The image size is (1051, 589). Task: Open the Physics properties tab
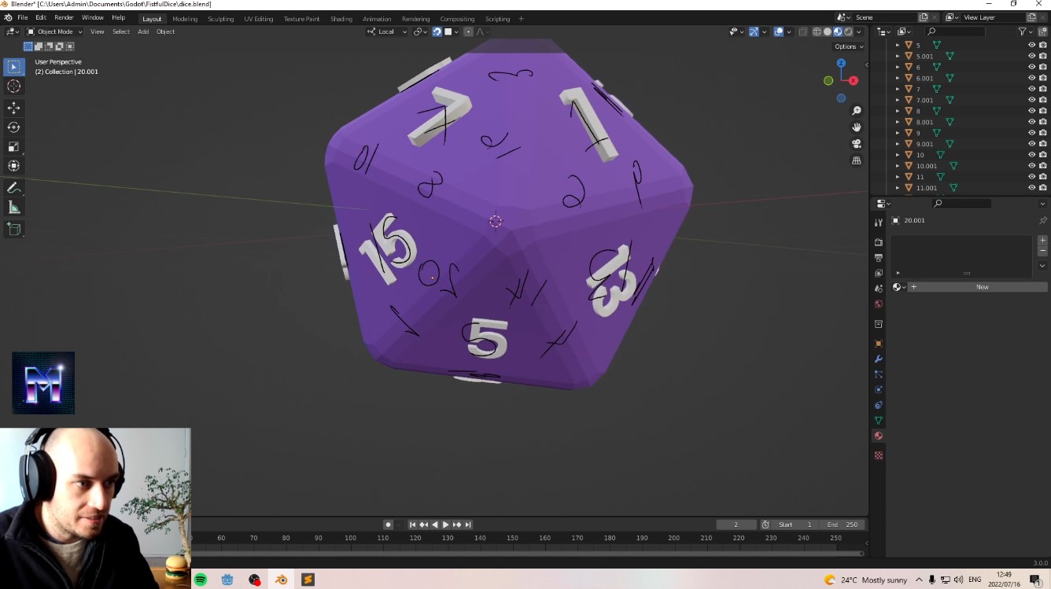879,389
